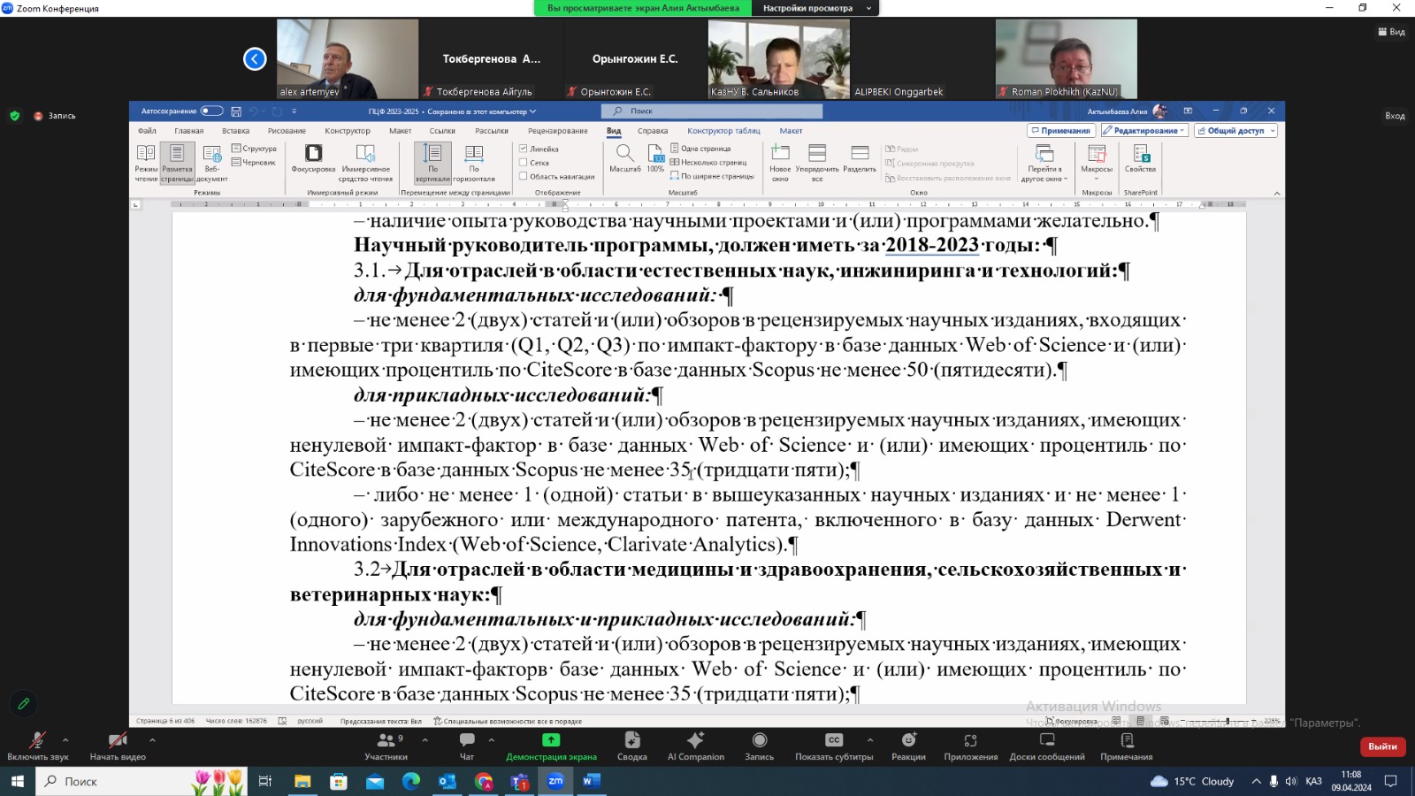
Task: Open Switch Windows (Перейти в другое окно) dropdown
Action: click(x=1044, y=163)
